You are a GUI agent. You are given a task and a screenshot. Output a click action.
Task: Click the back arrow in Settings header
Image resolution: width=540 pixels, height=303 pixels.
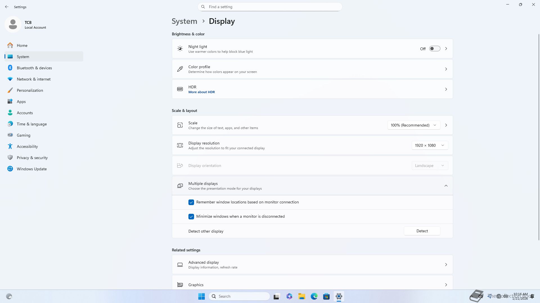pyautogui.click(x=7, y=7)
